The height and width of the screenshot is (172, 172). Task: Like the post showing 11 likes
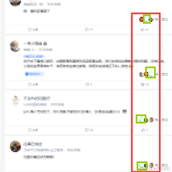click(x=145, y=30)
